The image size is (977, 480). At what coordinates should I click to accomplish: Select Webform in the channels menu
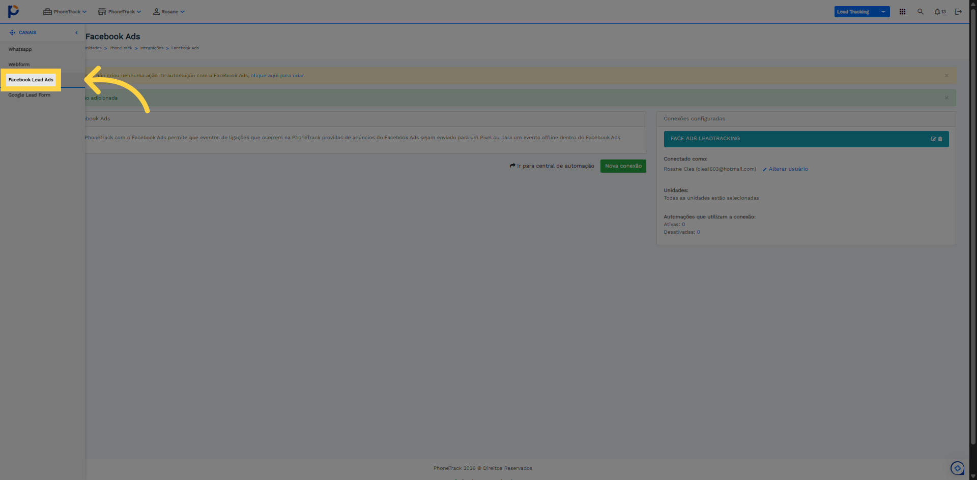[x=19, y=65]
